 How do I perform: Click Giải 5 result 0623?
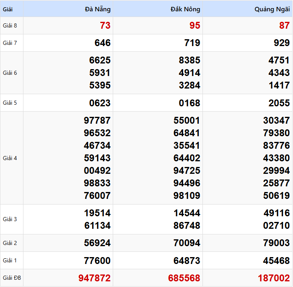point(100,103)
